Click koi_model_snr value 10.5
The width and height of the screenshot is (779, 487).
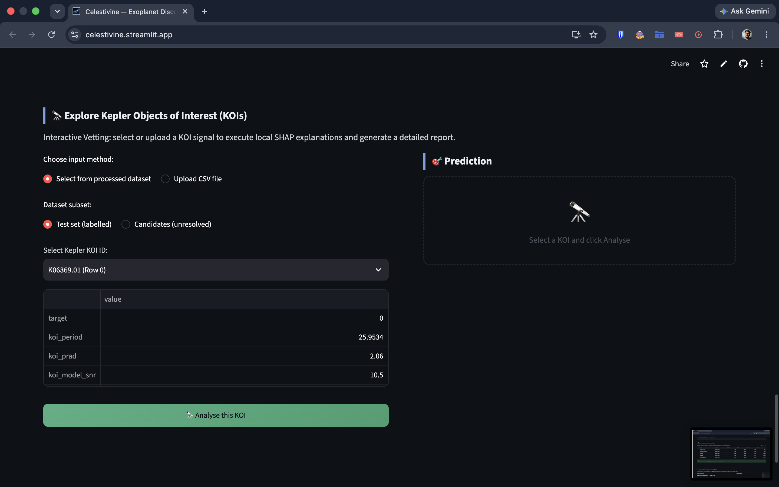point(376,375)
